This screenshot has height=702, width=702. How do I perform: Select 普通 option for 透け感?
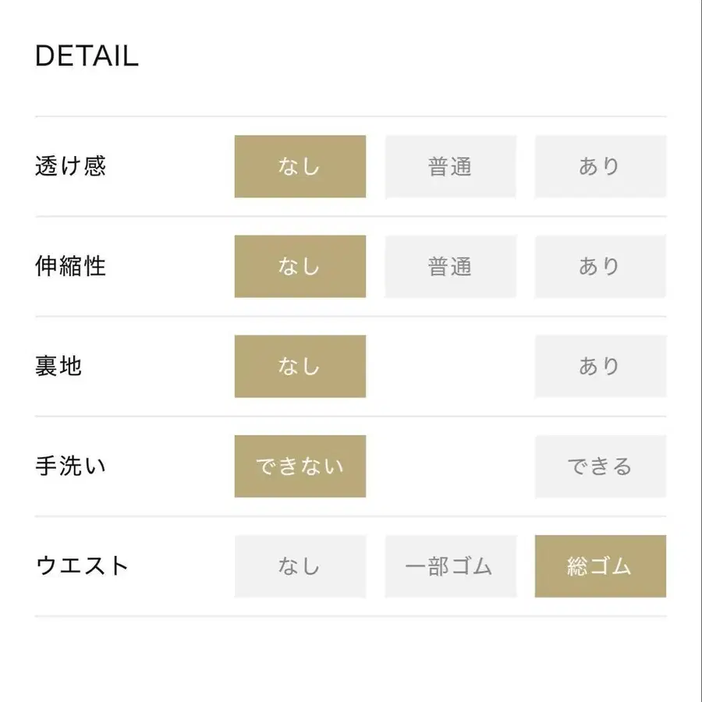(x=450, y=166)
